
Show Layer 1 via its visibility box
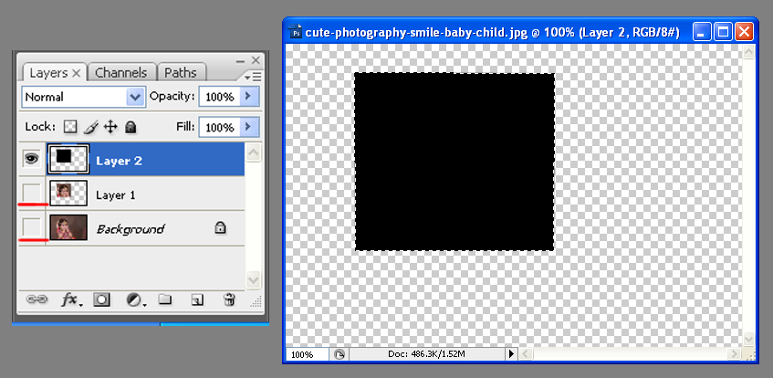tap(31, 193)
